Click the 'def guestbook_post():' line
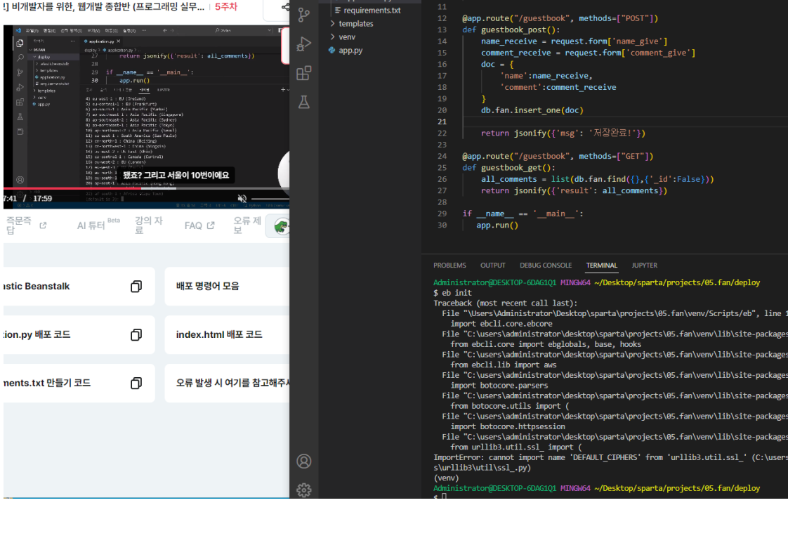The image size is (788, 557). tap(511, 30)
